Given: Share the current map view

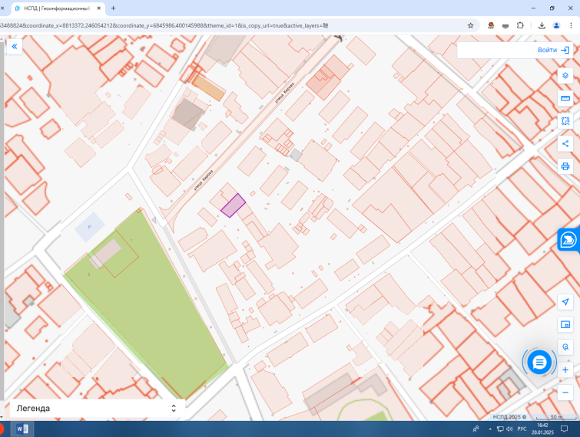Looking at the screenshot, I should (565, 143).
